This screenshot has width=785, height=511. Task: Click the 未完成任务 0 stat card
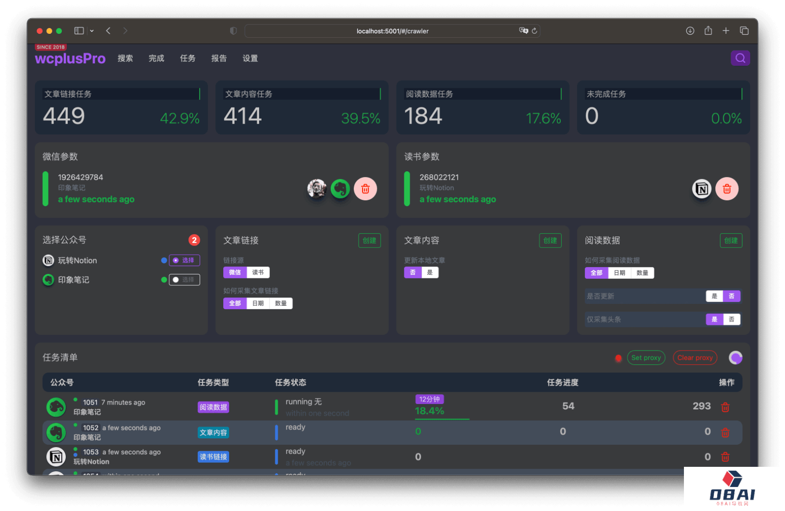pos(663,108)
